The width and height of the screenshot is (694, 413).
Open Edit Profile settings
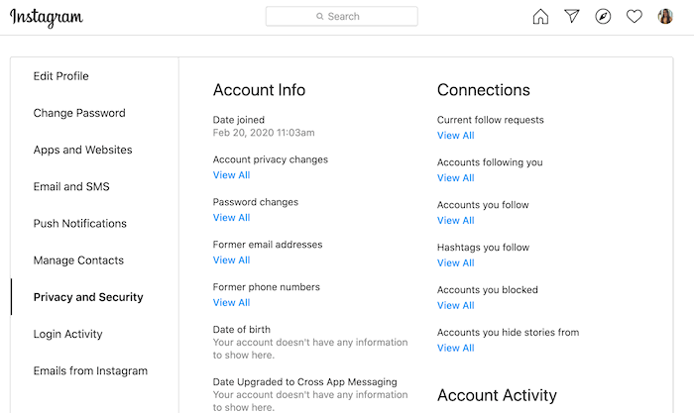(x=60, y=76)
